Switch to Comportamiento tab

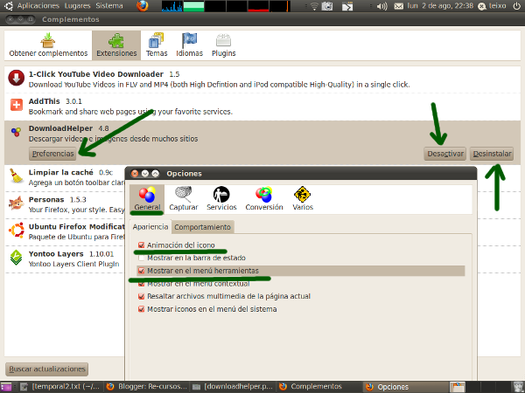point(203,227)
